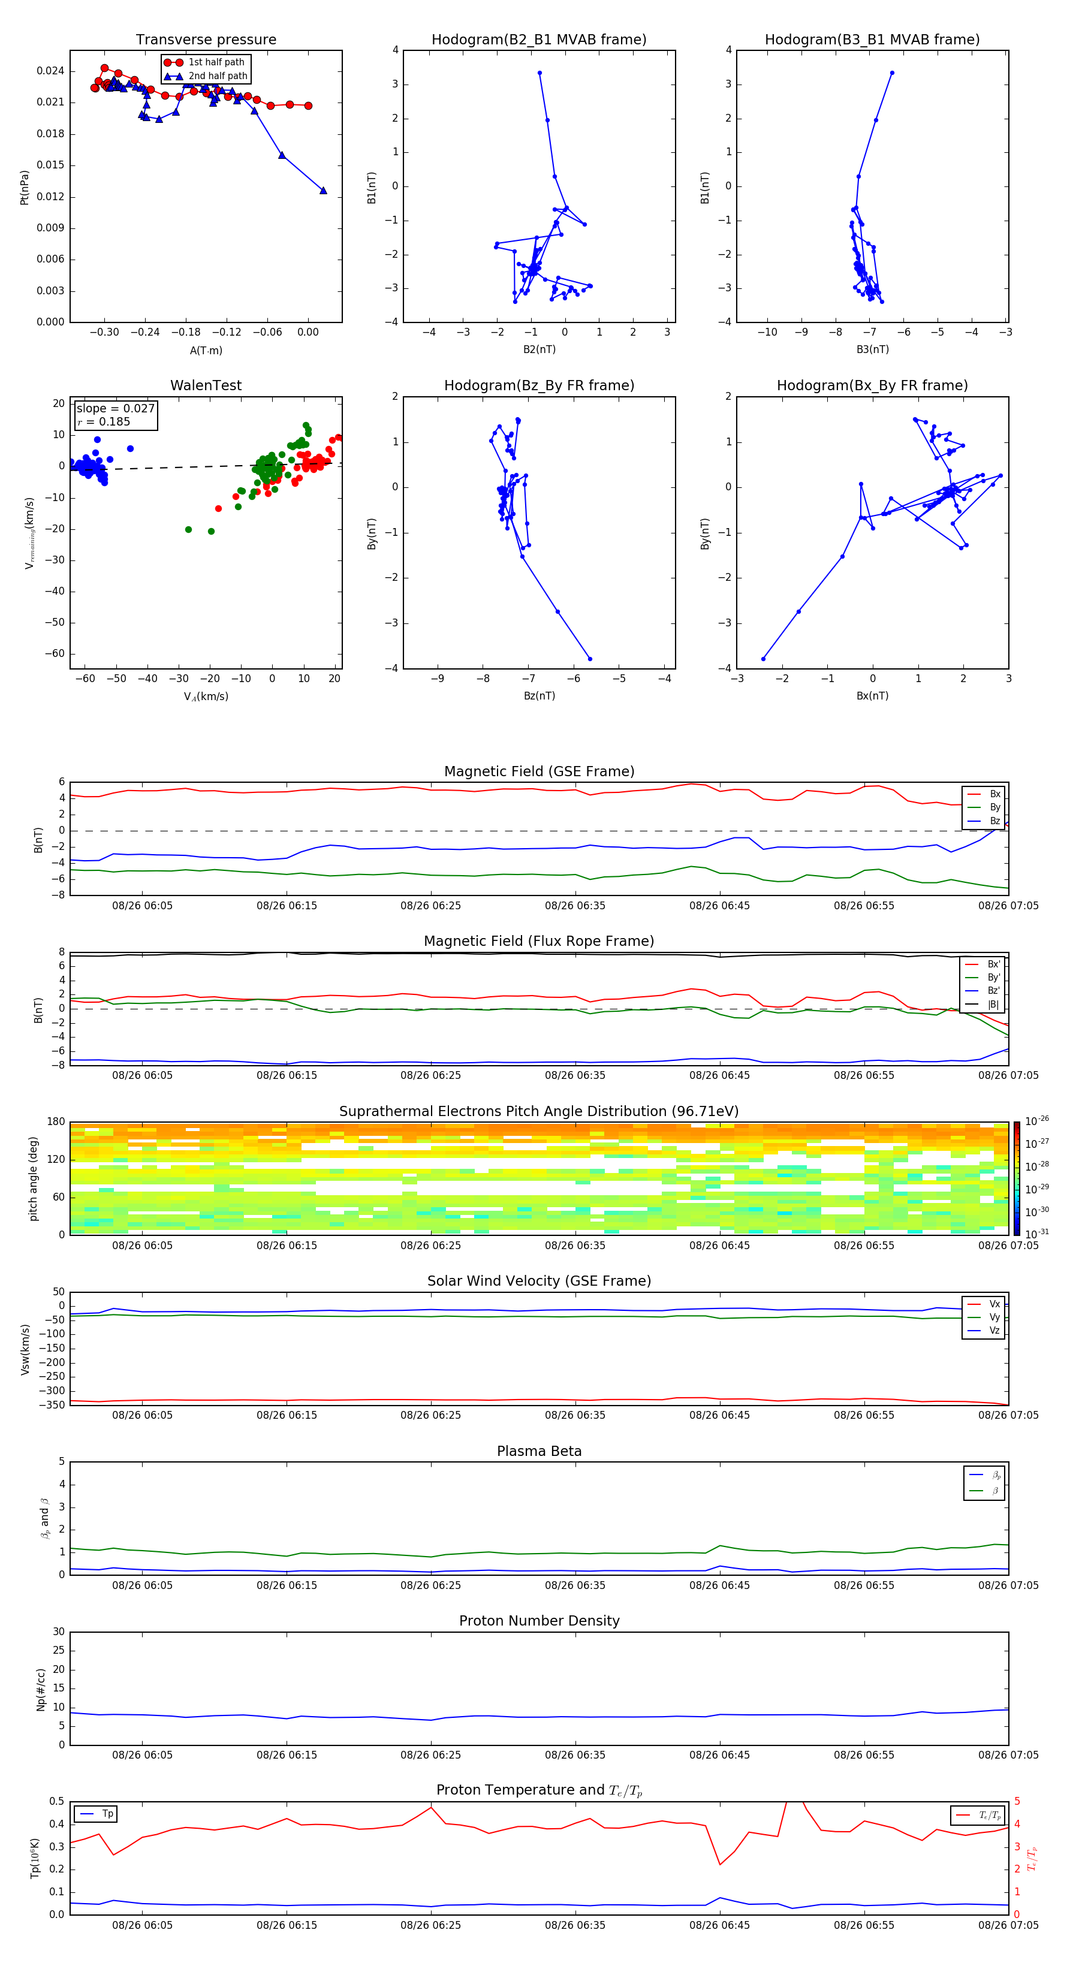Click the "Np(#/cc)" y-axis label

[41, 1689]
